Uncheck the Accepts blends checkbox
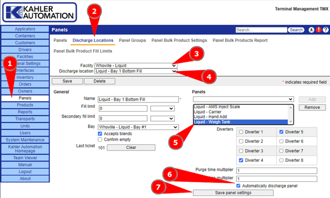The width and height of the screenshot is (330, 198). pyautogui.click(x=100, y=133)
